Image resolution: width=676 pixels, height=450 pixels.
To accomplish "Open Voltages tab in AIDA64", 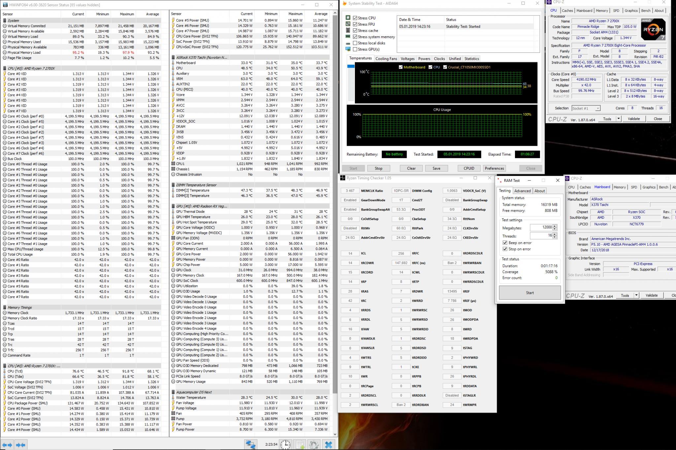I will pyautogui.click(x=407, y=59).
